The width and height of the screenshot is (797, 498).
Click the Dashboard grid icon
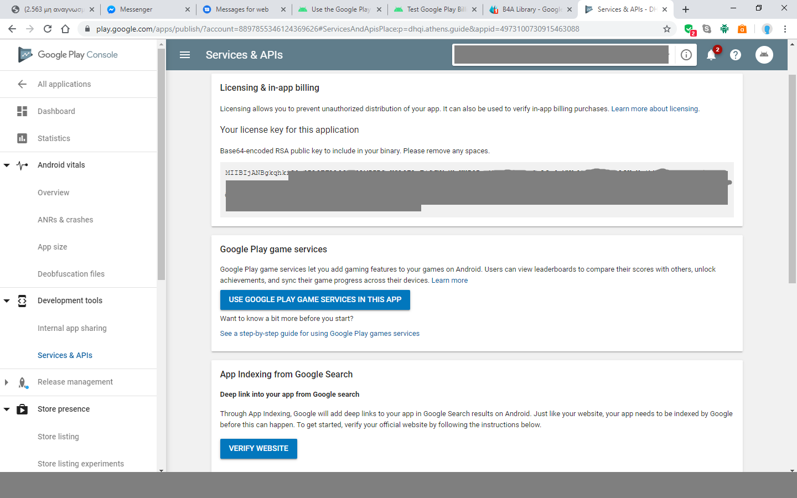22,111
